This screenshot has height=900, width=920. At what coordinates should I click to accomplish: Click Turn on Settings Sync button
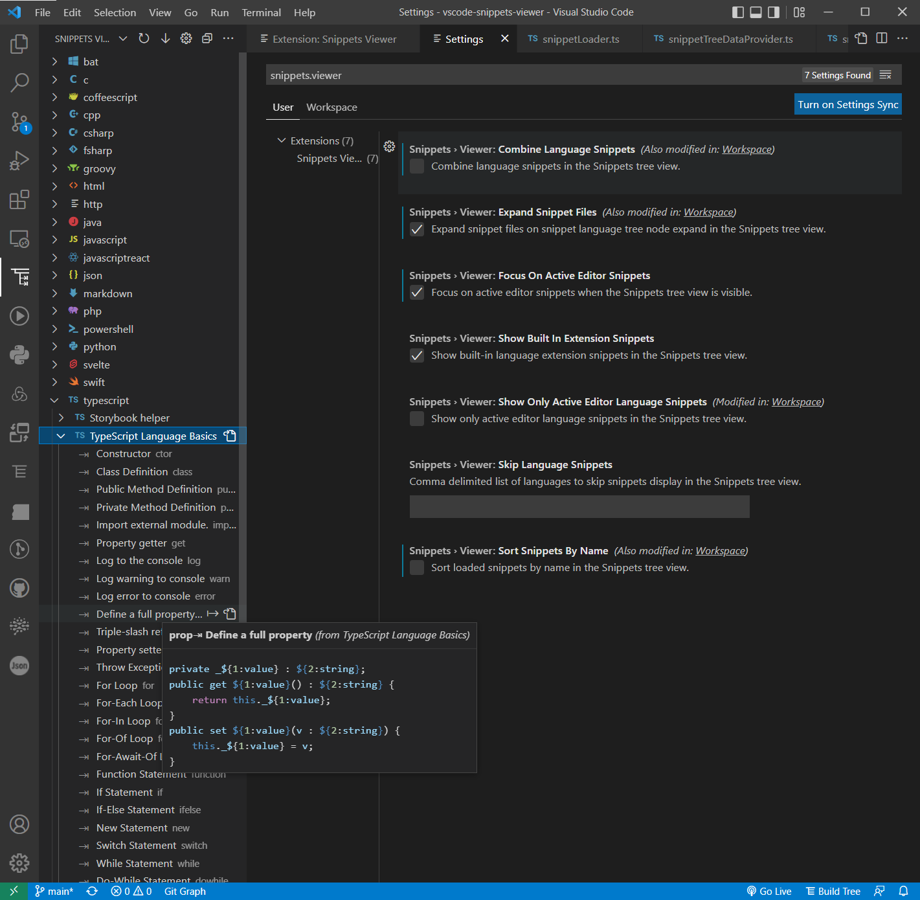click(848, 104)
